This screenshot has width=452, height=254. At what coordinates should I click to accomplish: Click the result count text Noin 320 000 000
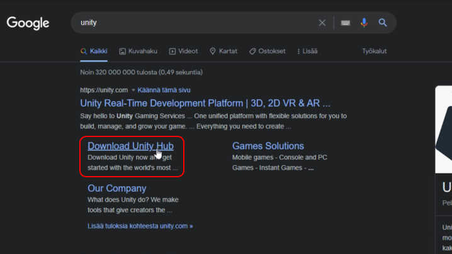(141, 72)
